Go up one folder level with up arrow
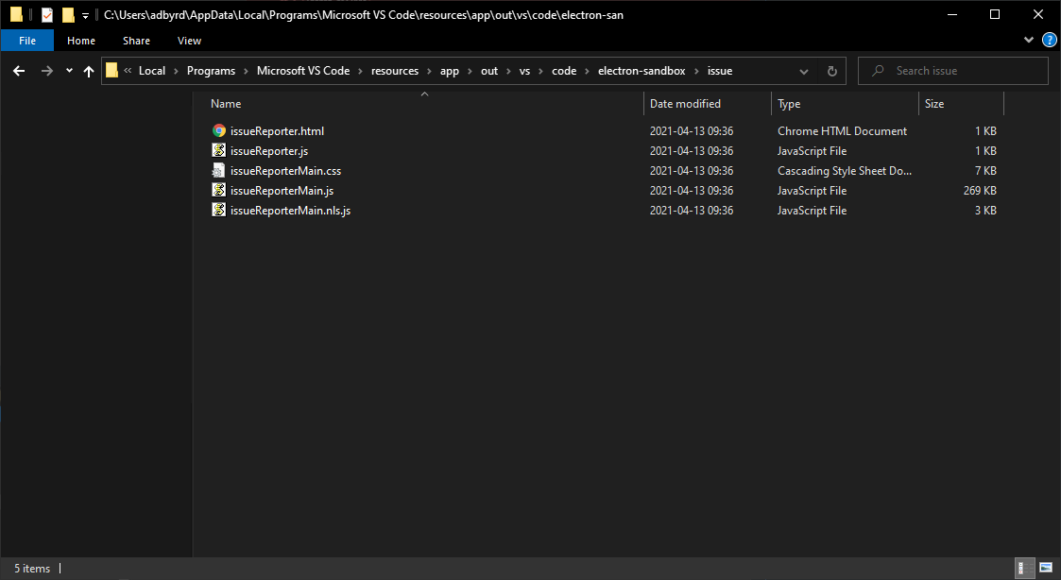Image resolution: width=1061 pixels, height=580 pixels. click(88, 71)
